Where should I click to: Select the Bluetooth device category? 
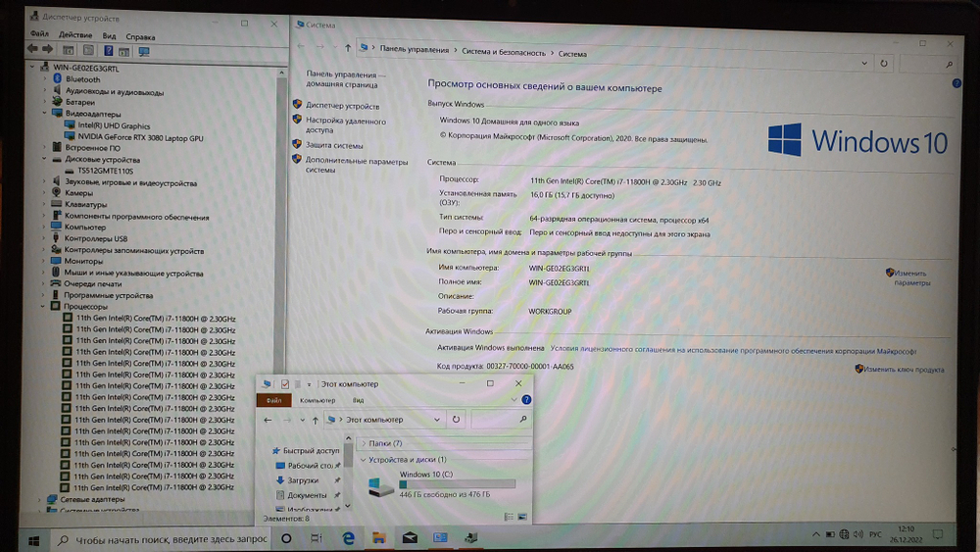pyautogui.click(x=82, y=79)
